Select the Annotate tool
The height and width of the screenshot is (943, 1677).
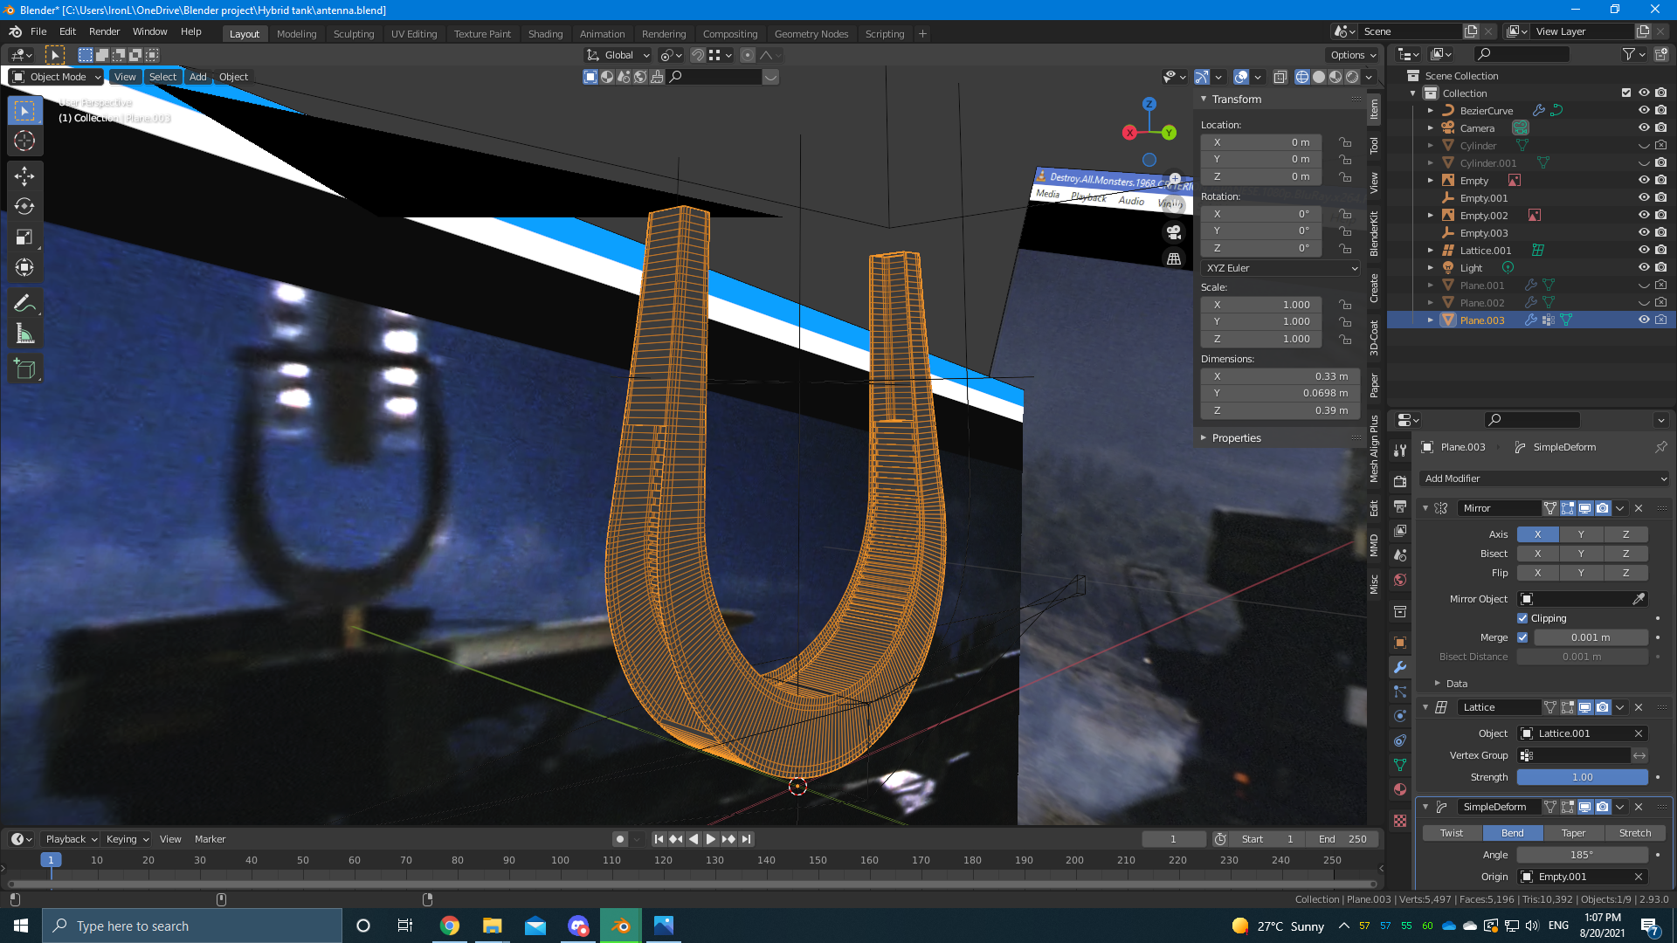click(24, 304)
